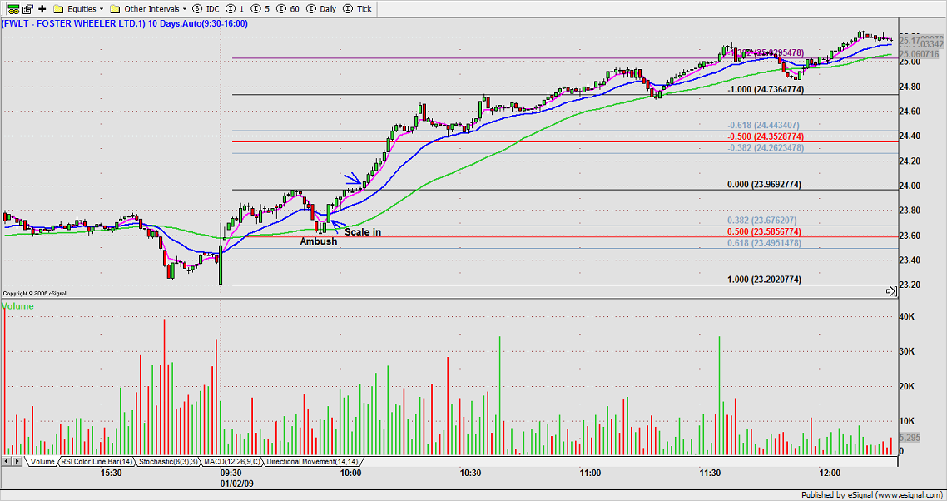
Task: Click the Scale in annotation text
Action: tap(362, 232)
